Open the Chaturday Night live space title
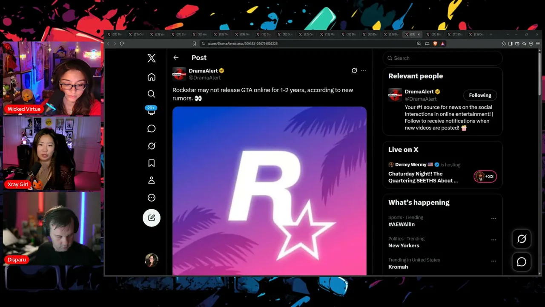 coord(423,177)
